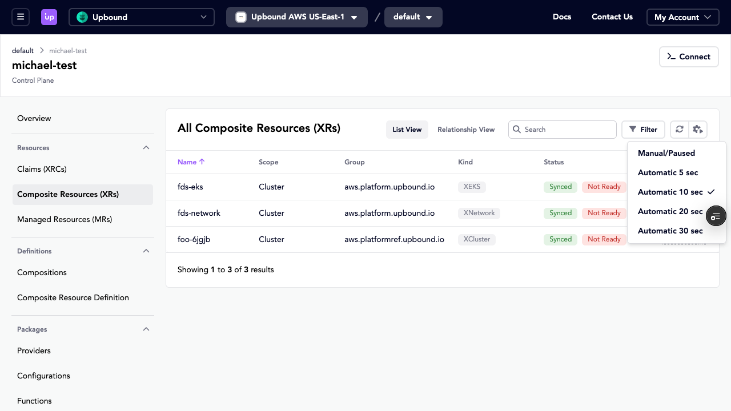Image resolution: width=731 pixels, height=411 pixels.
Task: Click the auto-refresh settings gear icon
Action: click(x=698, y=130)
